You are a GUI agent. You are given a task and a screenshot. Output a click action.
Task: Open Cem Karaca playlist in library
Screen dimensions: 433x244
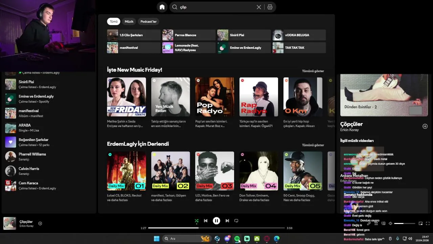pyautogui.click(x=49, y=185)
